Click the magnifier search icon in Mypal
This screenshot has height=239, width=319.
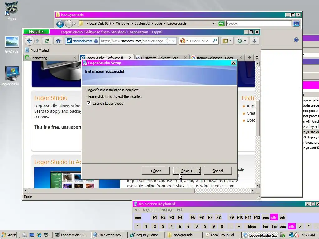[x=215, y=41]
